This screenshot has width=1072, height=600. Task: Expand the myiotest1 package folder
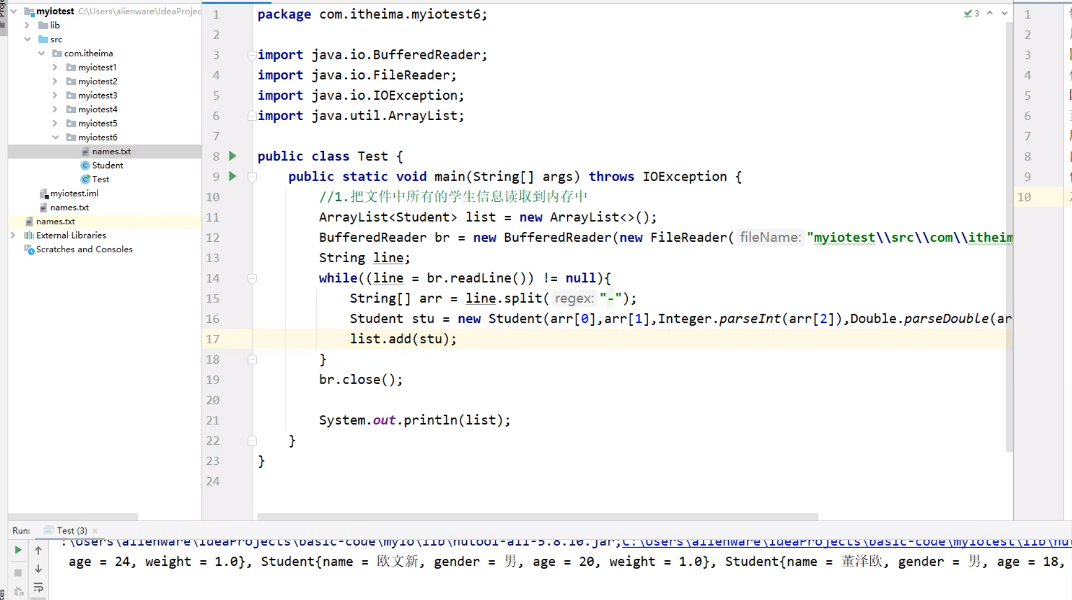(x=55, y=67)
